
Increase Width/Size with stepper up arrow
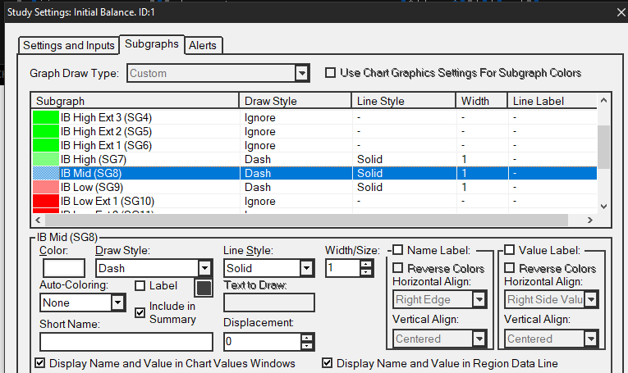tap(365, 264)
